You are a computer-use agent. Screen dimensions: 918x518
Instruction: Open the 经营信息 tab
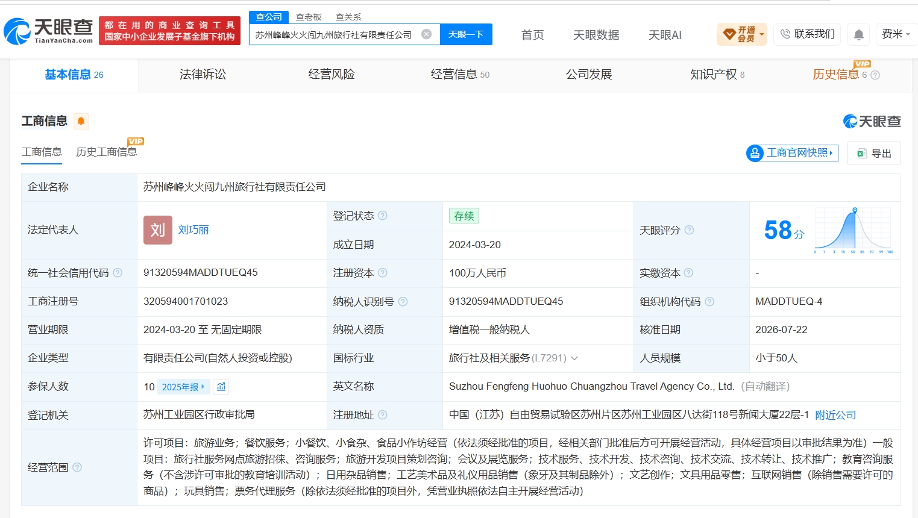pyautogui.click(x=460, y=75)
